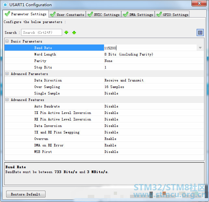The width and height of the screenshot is (209, 202).
Task: Click the '8 Bits (including Parity)' value
Action: 129,54
